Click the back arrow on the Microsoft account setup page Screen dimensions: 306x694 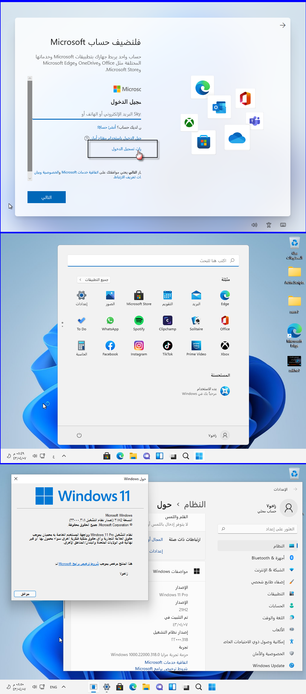pos(282,25)
